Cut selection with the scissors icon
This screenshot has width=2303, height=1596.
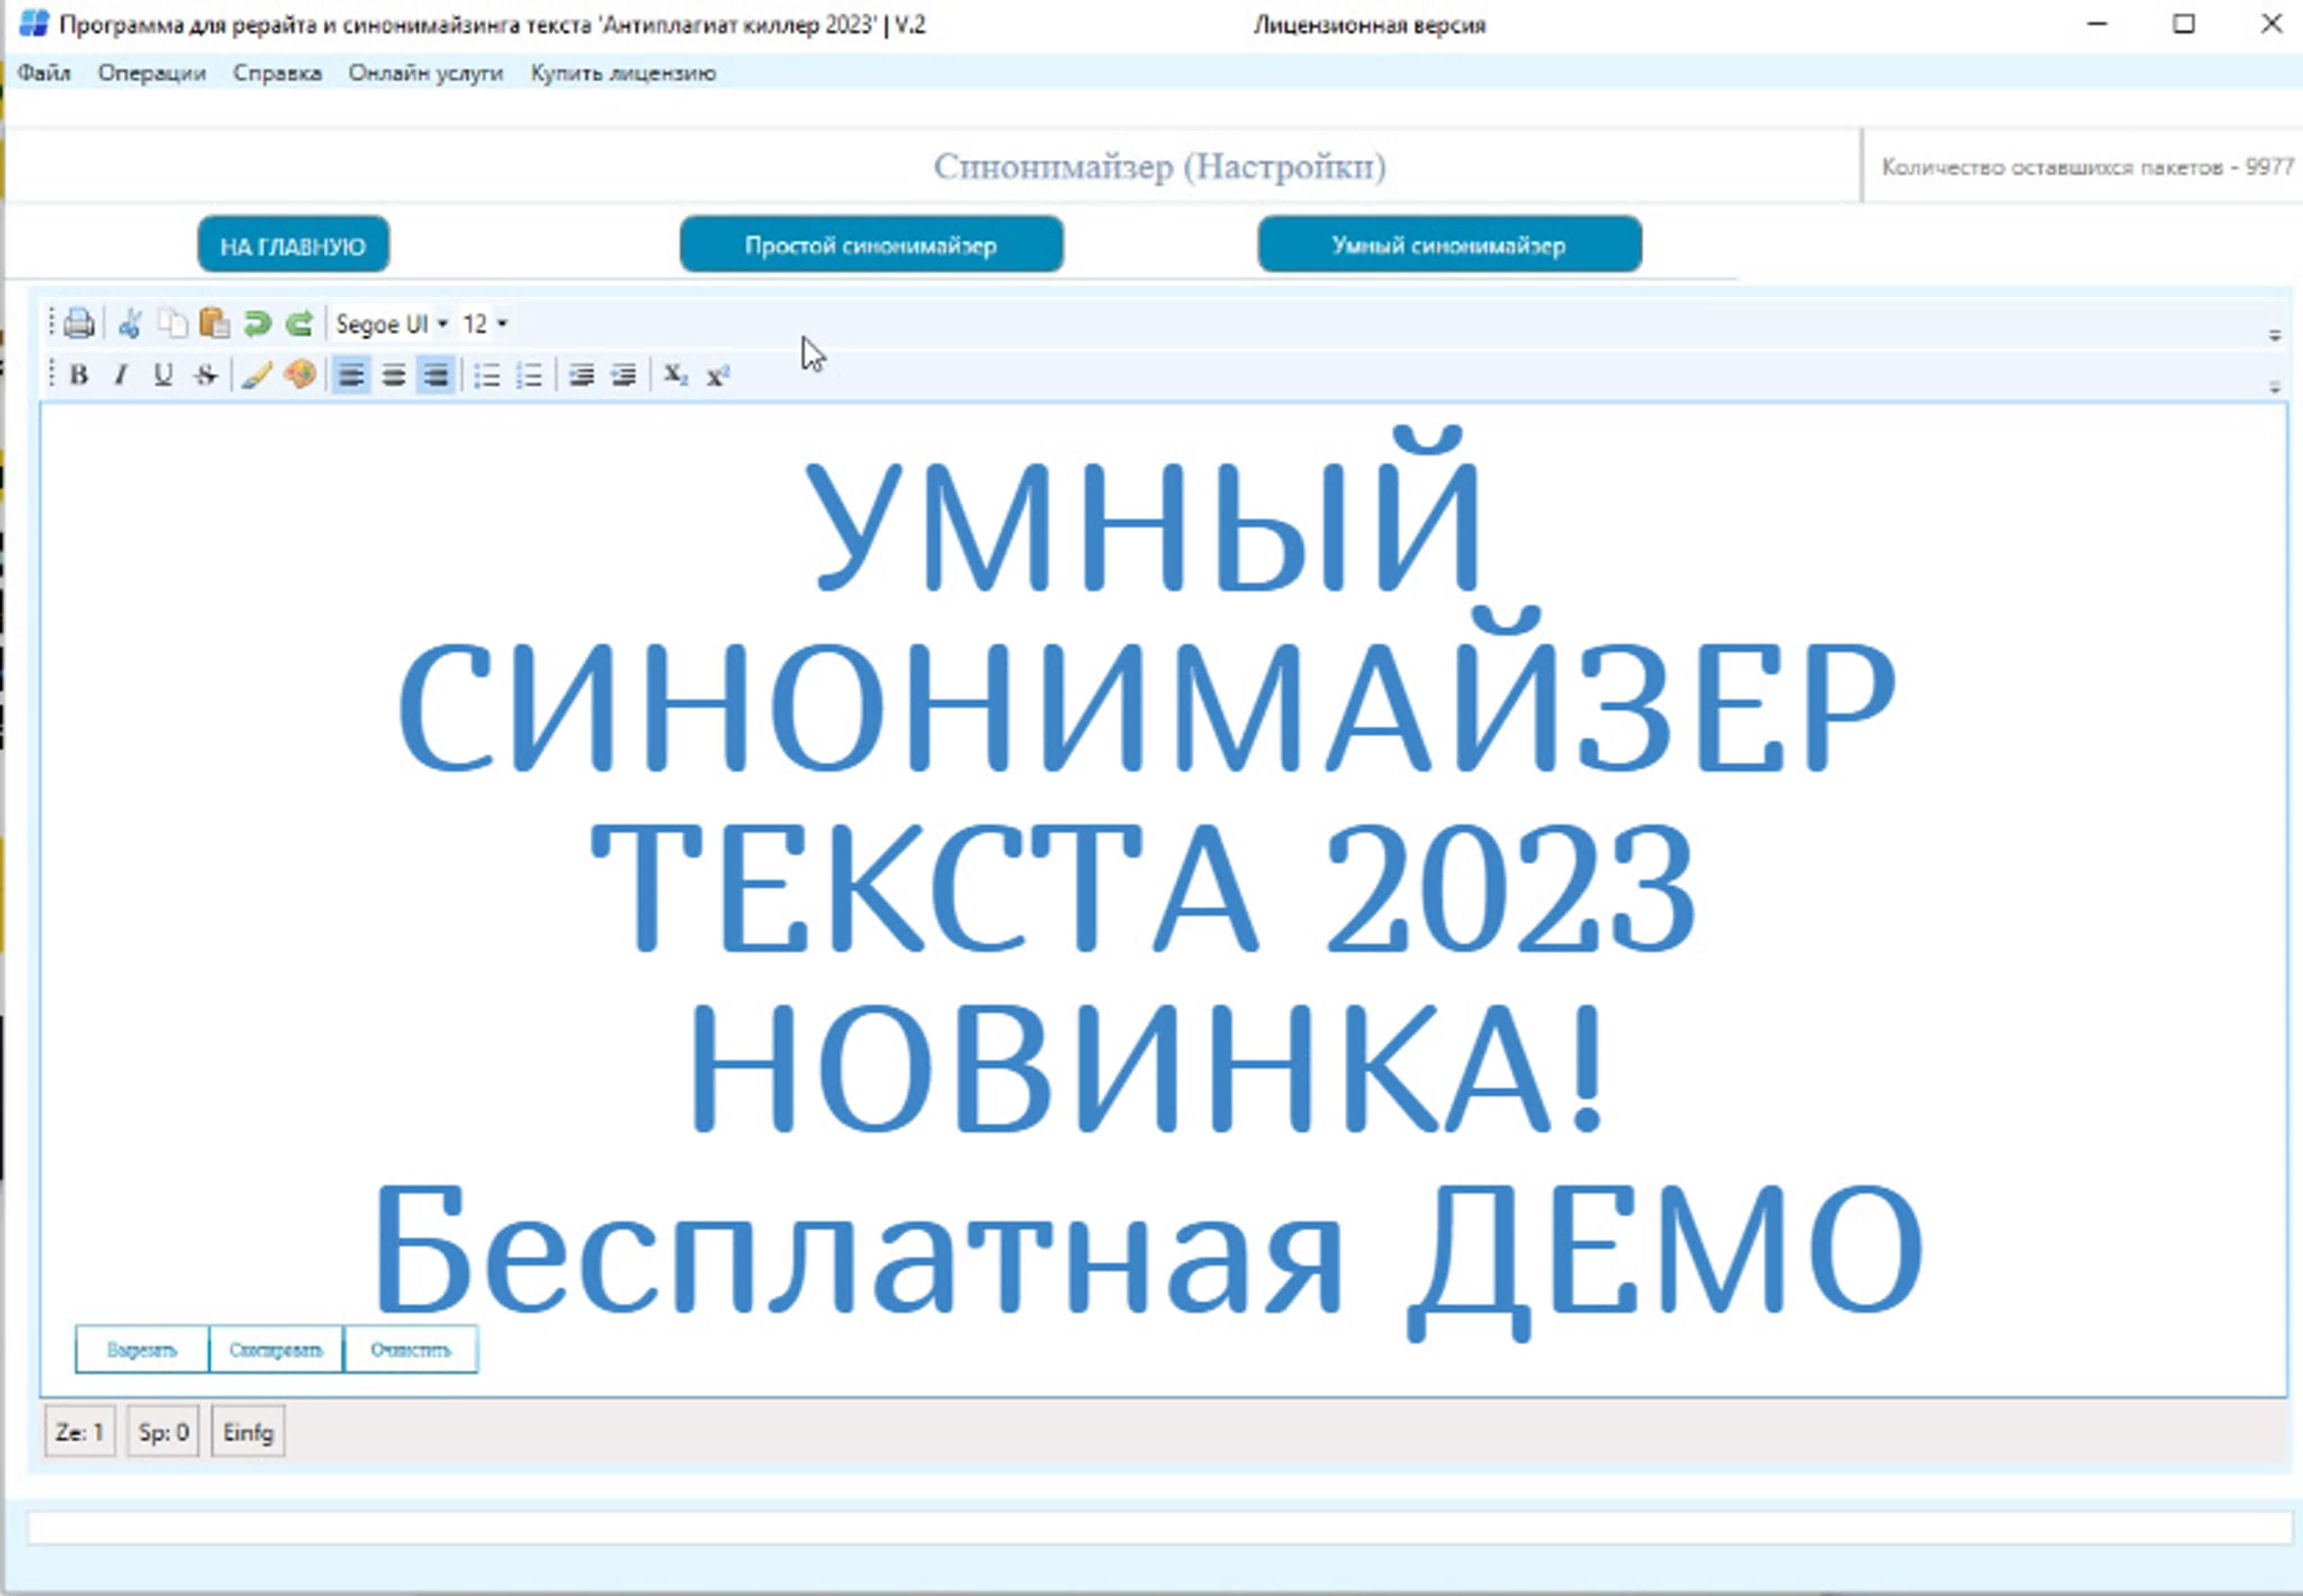point(130,324)
